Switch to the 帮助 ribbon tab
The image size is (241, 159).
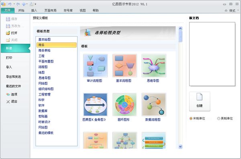96,10
